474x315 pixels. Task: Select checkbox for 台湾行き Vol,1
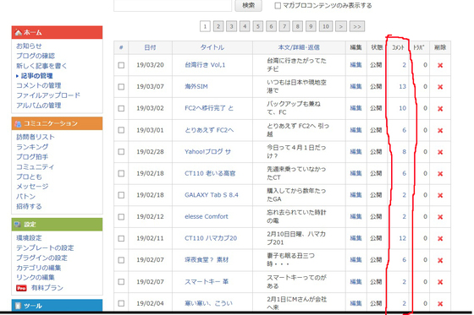point(121,65)
